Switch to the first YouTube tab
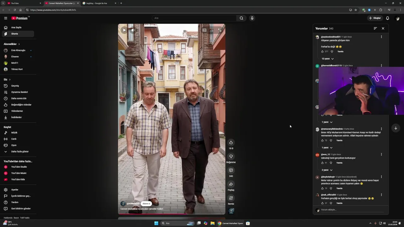Viewport: 404px width, 227px height. 24,3
